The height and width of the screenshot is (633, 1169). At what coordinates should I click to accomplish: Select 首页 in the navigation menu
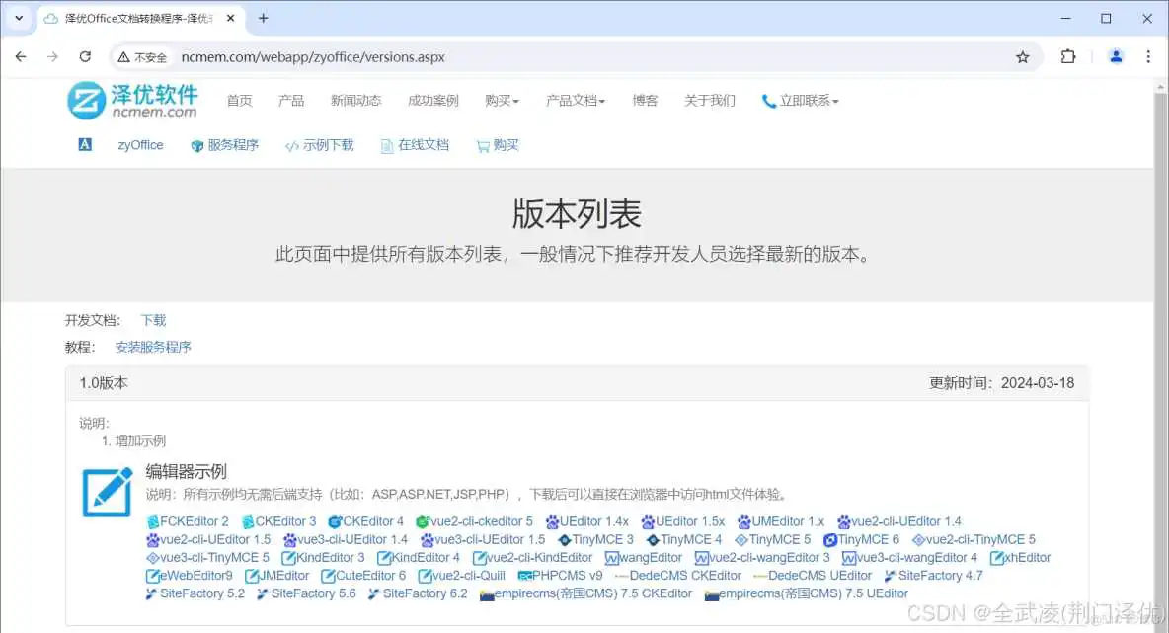(x=239, y=100)
